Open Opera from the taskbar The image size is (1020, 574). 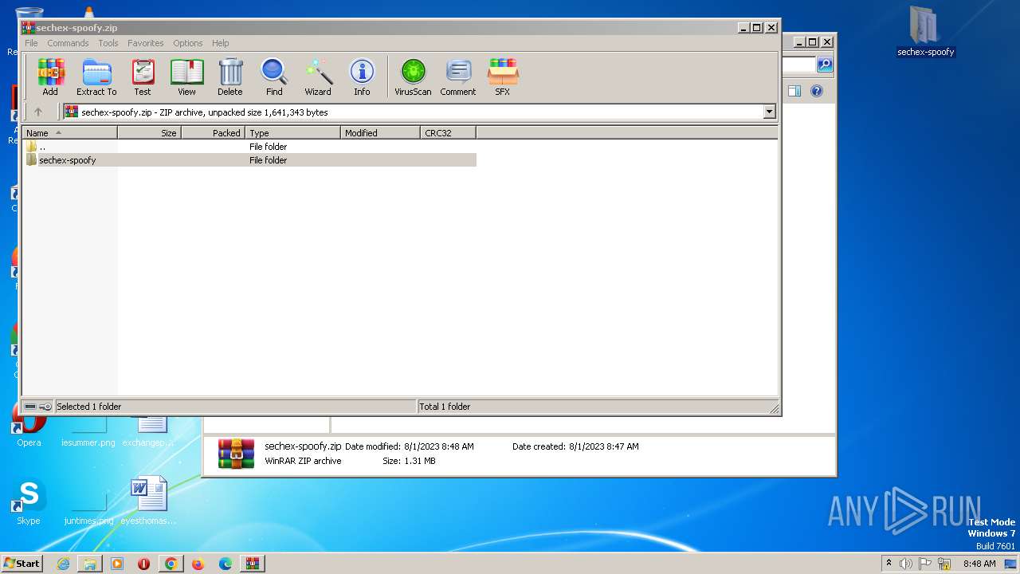coord(144,564)
